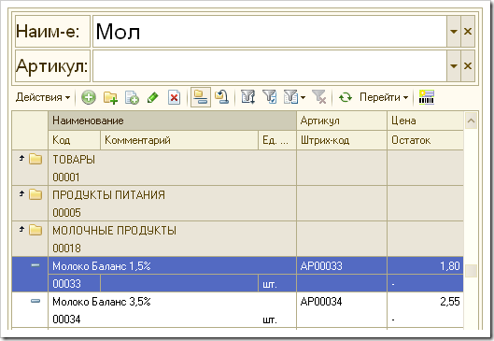
Task: Click the Код column header
Action: (75, 140)
